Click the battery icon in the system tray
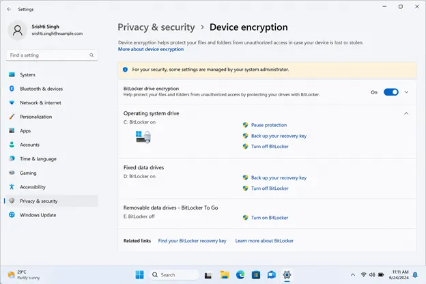This screenshot has width=426, height=284. [x=381, y=274]
